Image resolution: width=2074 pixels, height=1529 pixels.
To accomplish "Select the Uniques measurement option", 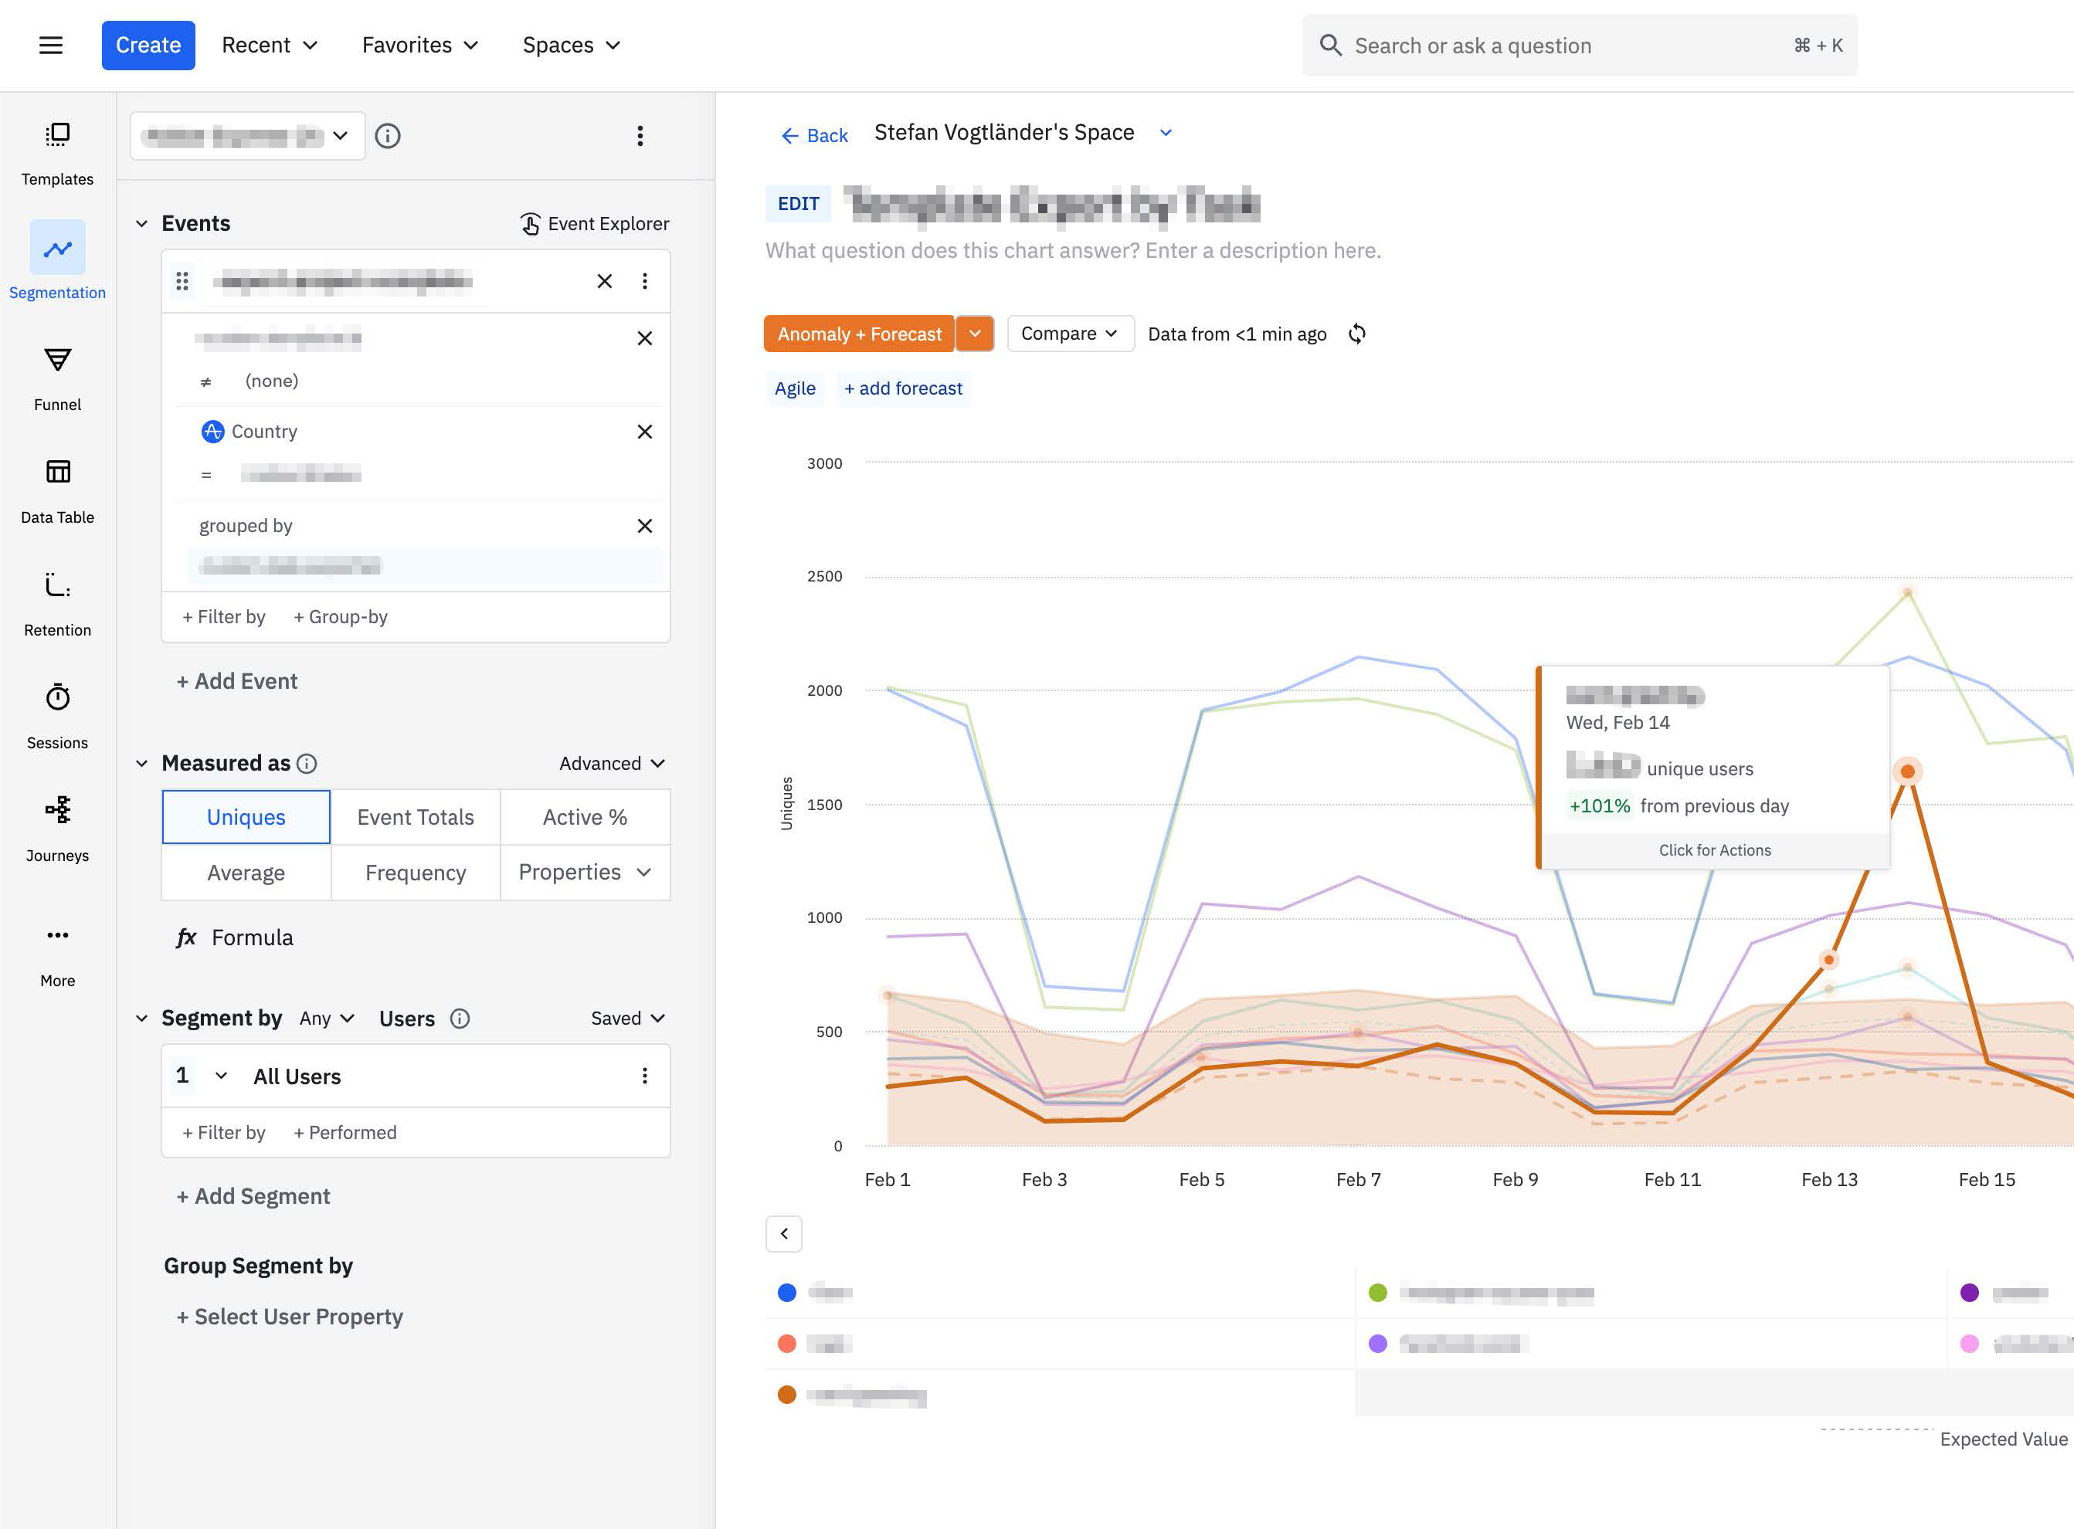I will [x=246, y=816].
